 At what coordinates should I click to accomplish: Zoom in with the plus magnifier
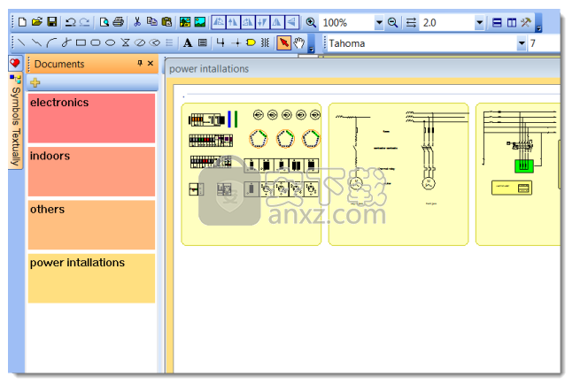pyautogui.click(x=311, y=22)
